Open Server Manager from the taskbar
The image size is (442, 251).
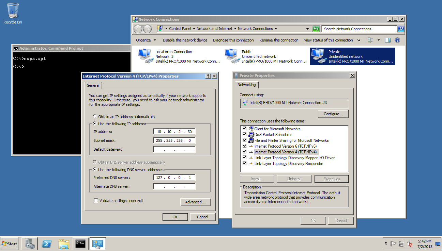[x=29, y=244]
